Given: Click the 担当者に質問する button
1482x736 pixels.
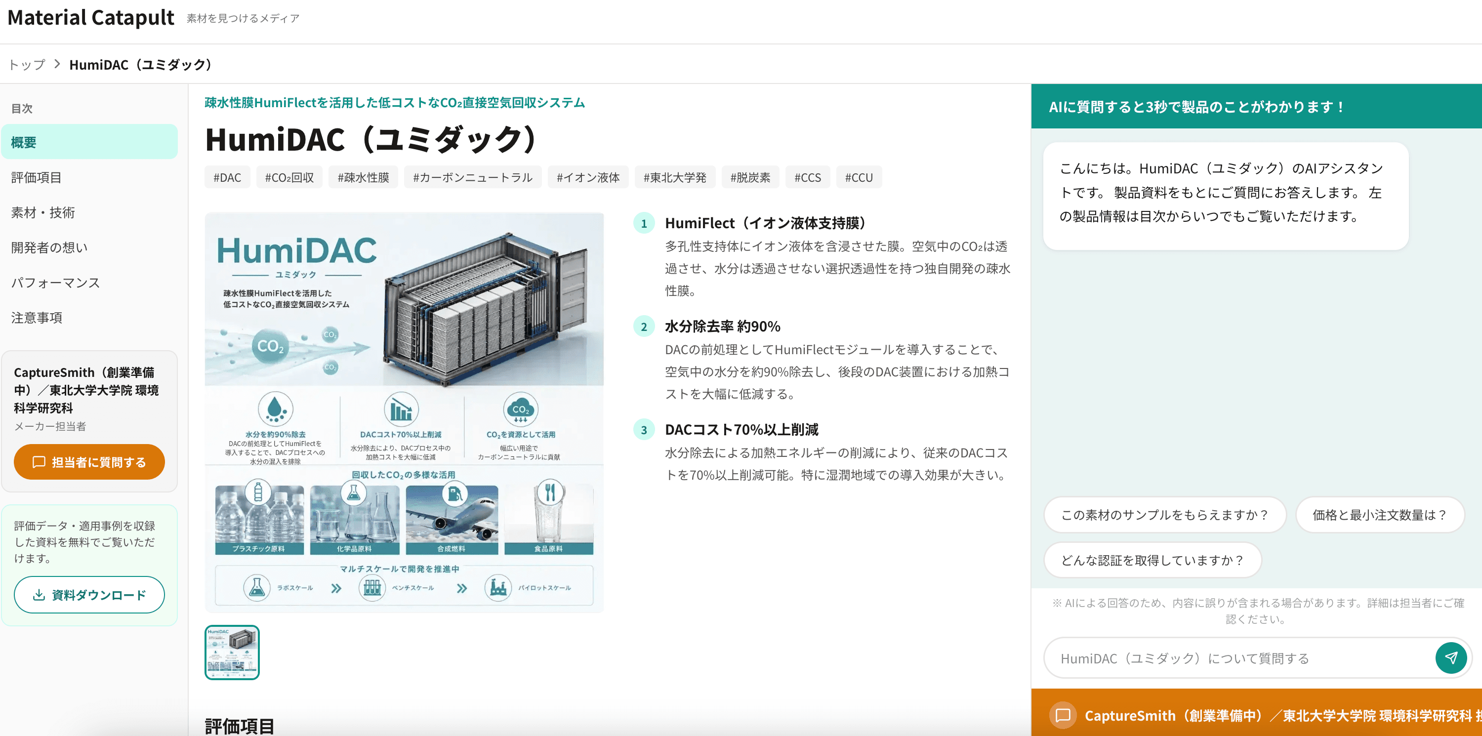Looking at the screenshot, I should click(x=89, y=461).
